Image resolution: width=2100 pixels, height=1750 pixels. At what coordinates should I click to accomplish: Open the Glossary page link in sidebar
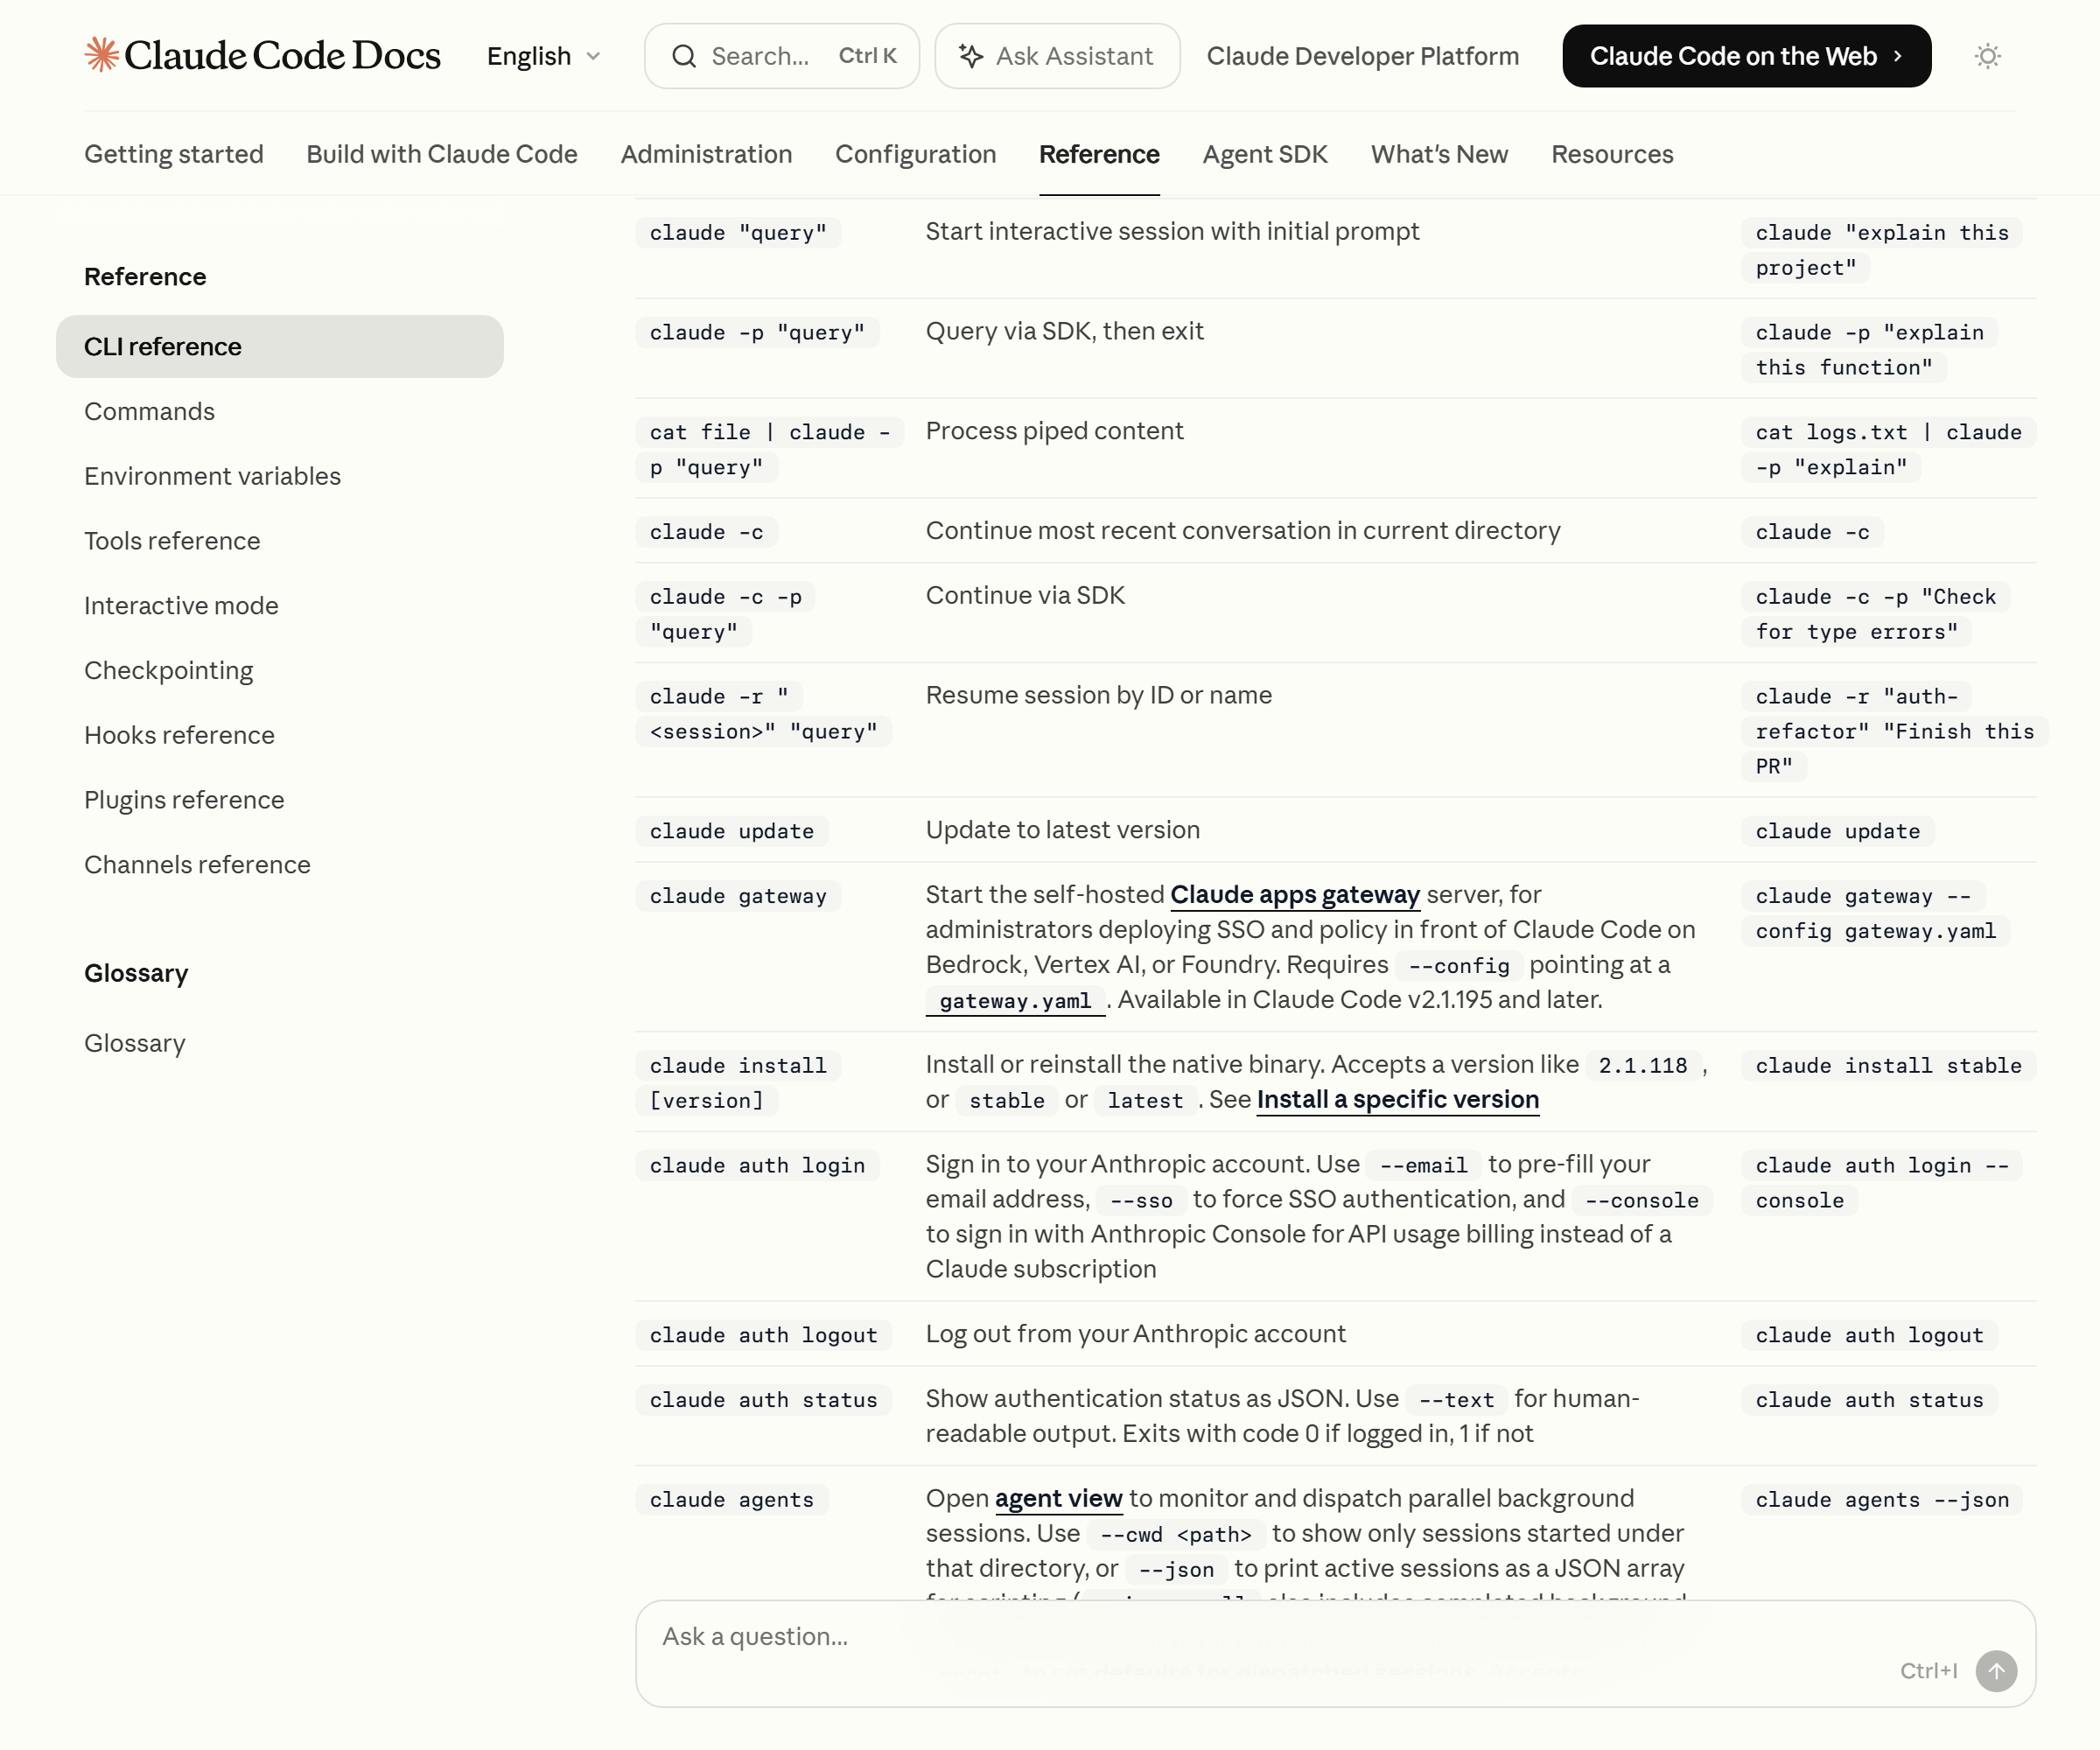pos(135,1043)
